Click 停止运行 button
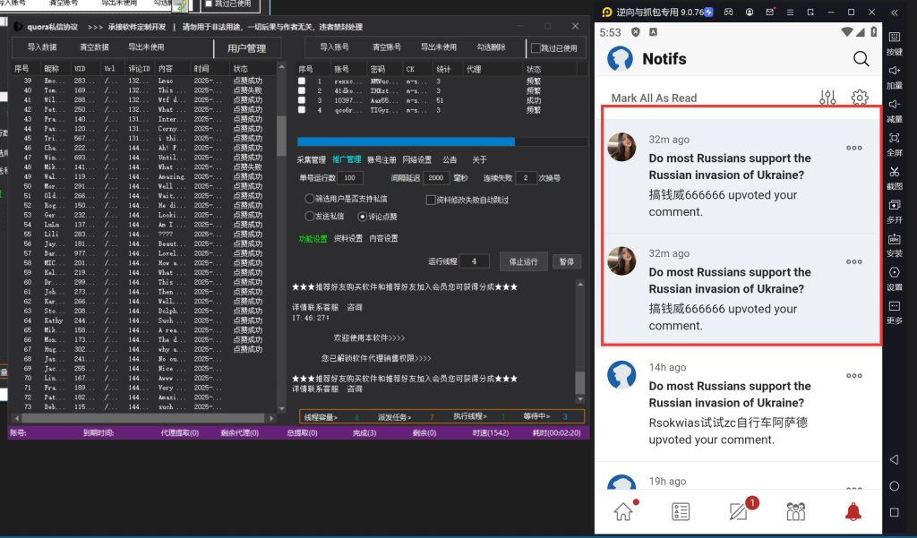The width and height of the screenshot is (917, 538). coord(523,261)
